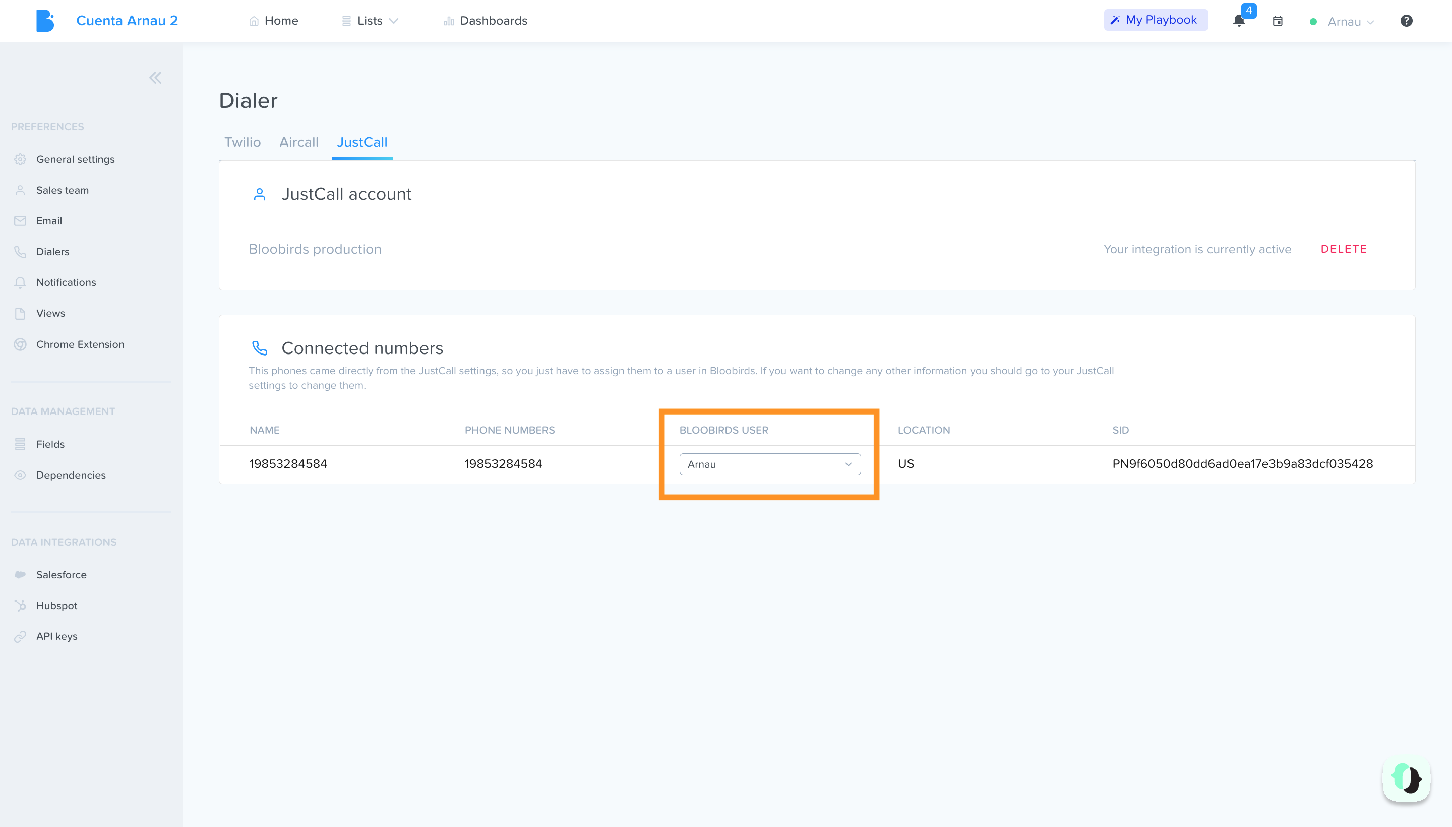Click the SID column header

tap(1120, 430)
